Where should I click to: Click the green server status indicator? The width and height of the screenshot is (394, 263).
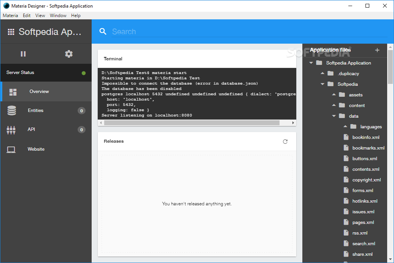(84, 73)
